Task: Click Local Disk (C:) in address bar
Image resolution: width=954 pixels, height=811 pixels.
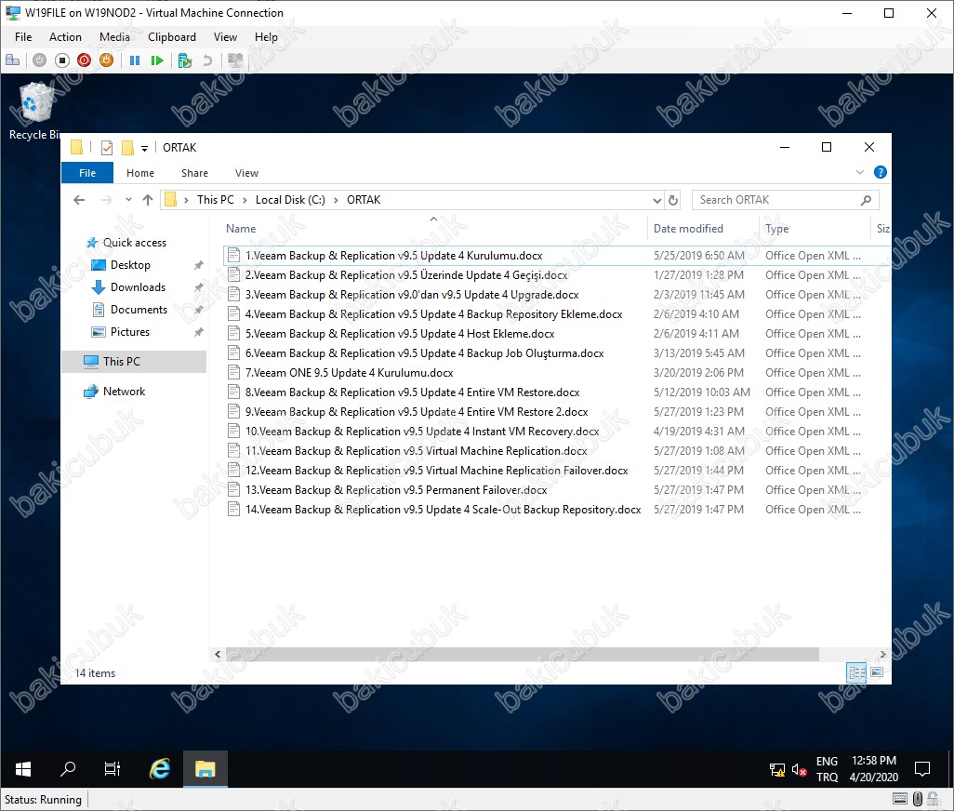Action: tap(290, 200)
